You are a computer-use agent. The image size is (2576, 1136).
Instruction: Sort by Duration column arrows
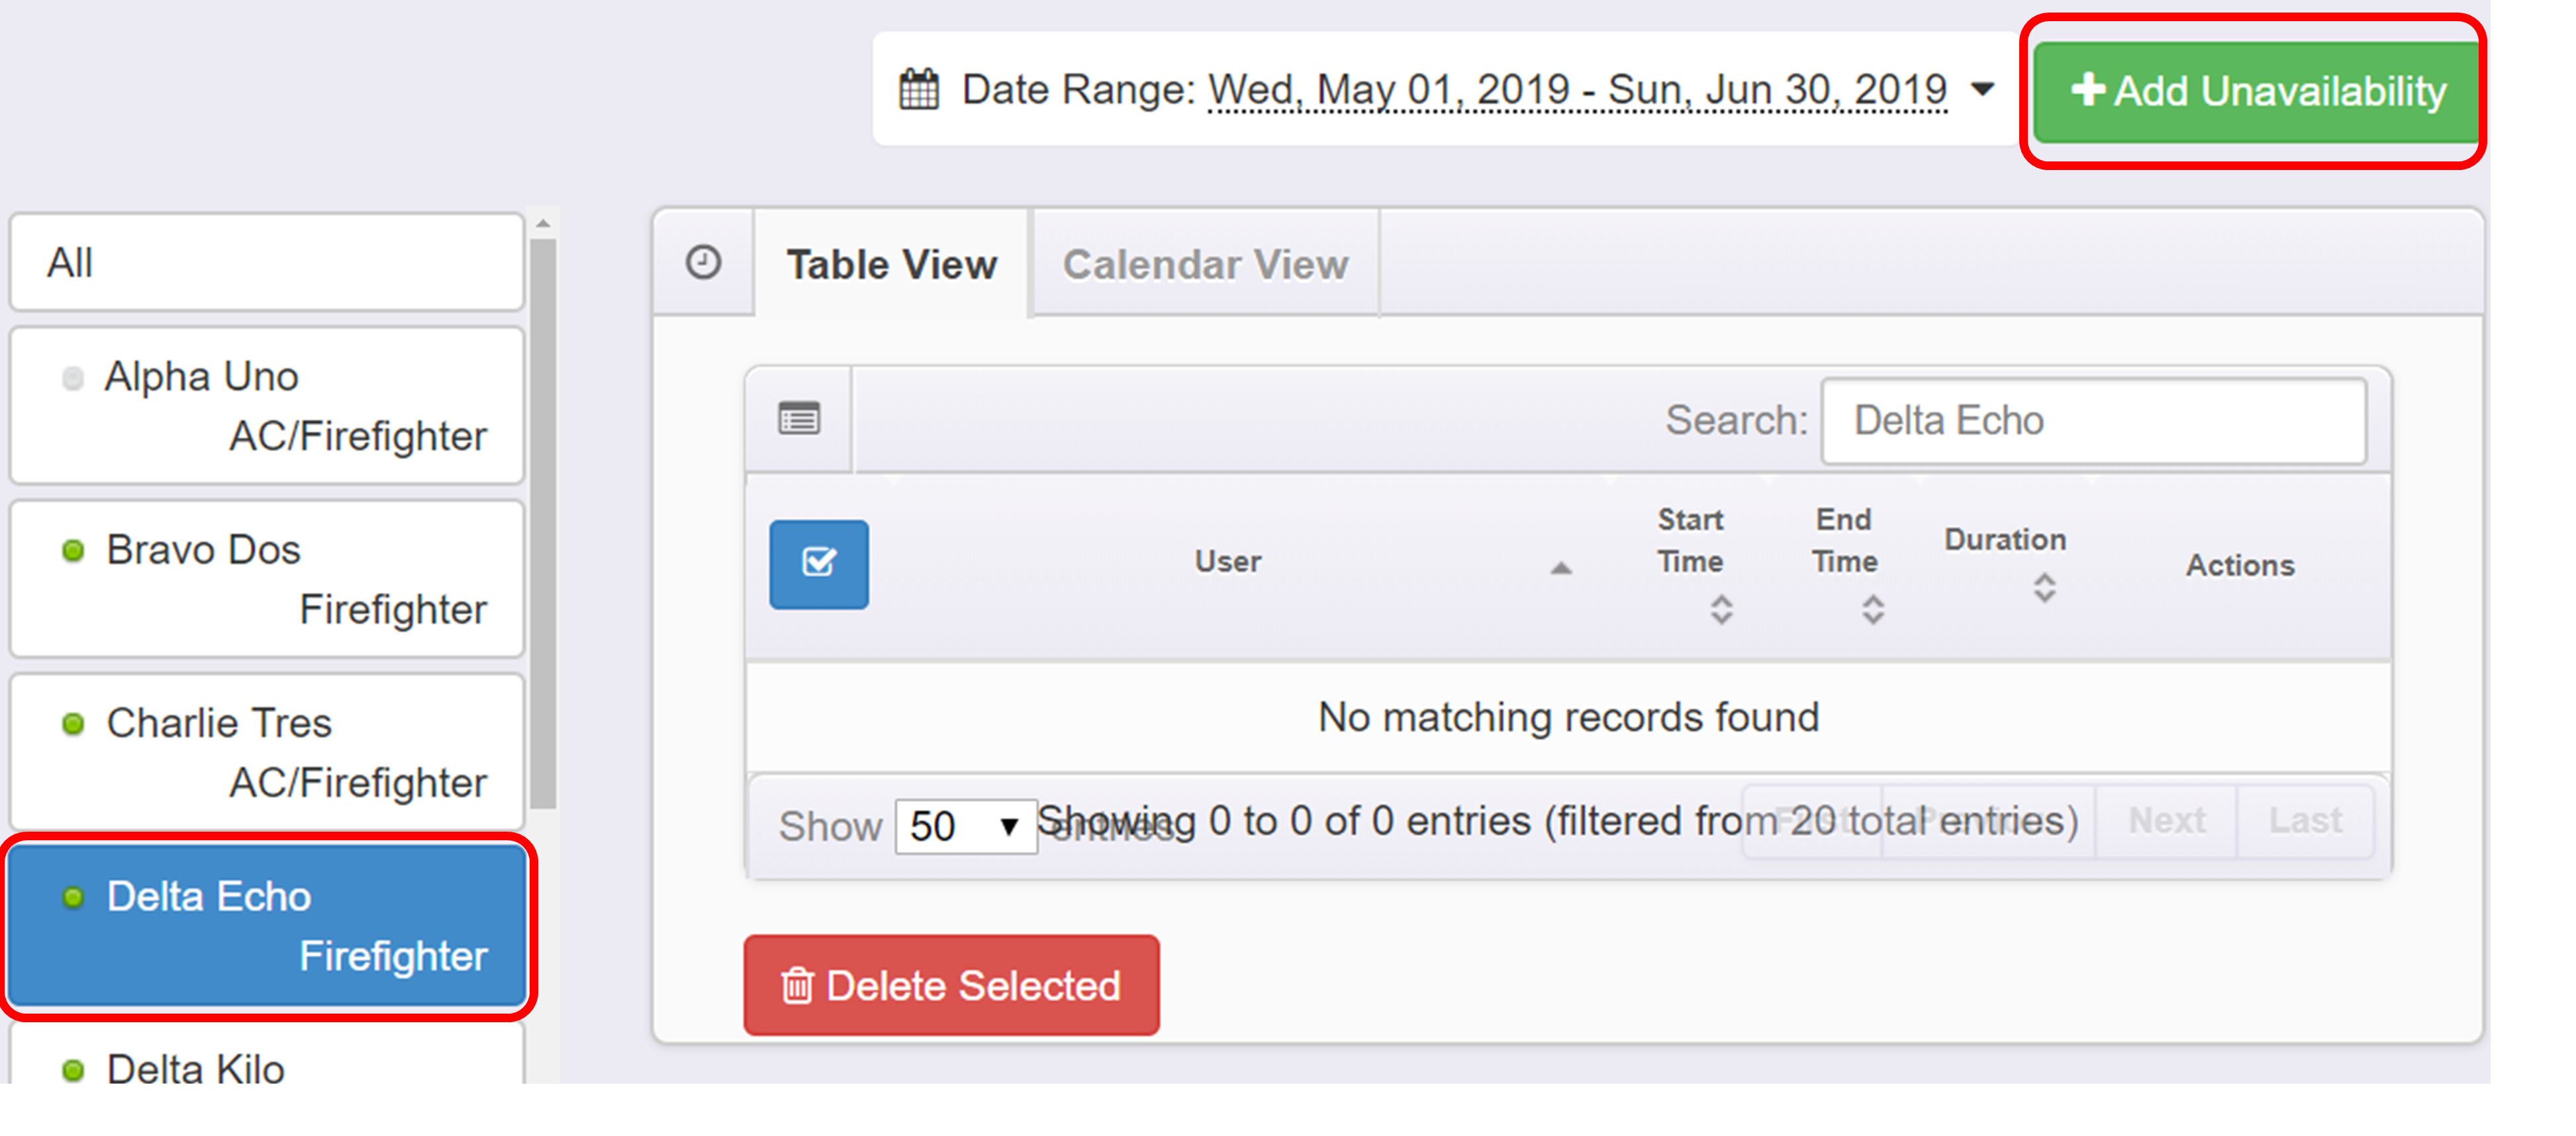pyautogui.click(x=2044, y=588)
